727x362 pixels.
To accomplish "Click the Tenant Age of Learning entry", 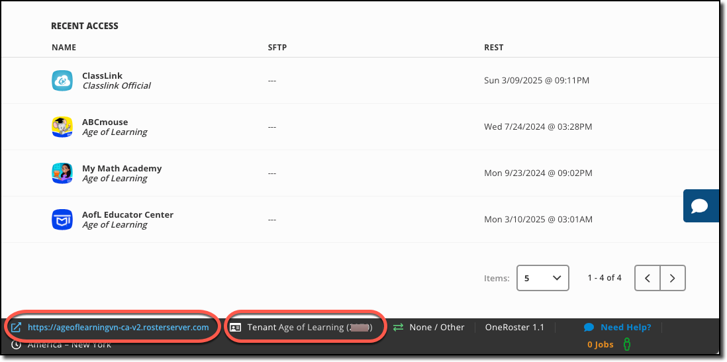I will tap(310, 327).
